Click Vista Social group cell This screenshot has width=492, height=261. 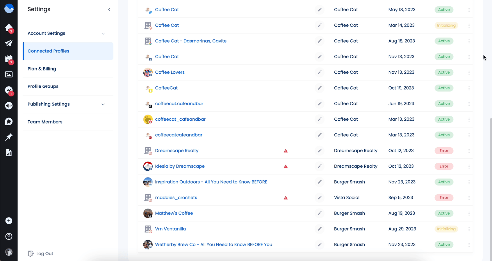tap(347, 197)
